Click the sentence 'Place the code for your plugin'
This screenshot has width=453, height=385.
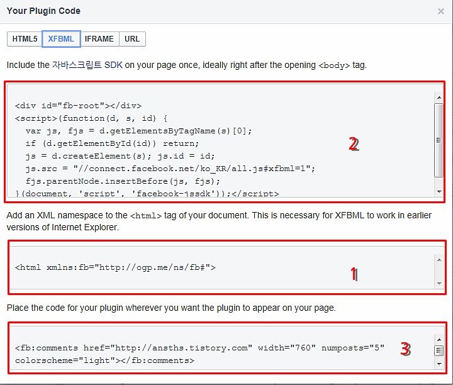[x=171, y=308]
